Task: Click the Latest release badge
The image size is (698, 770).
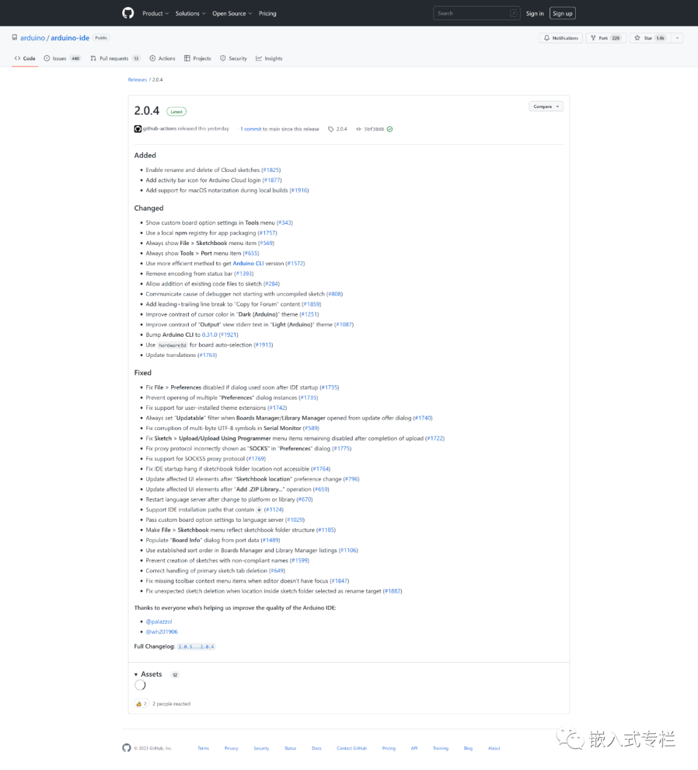Action: click(x=176, y=112)
